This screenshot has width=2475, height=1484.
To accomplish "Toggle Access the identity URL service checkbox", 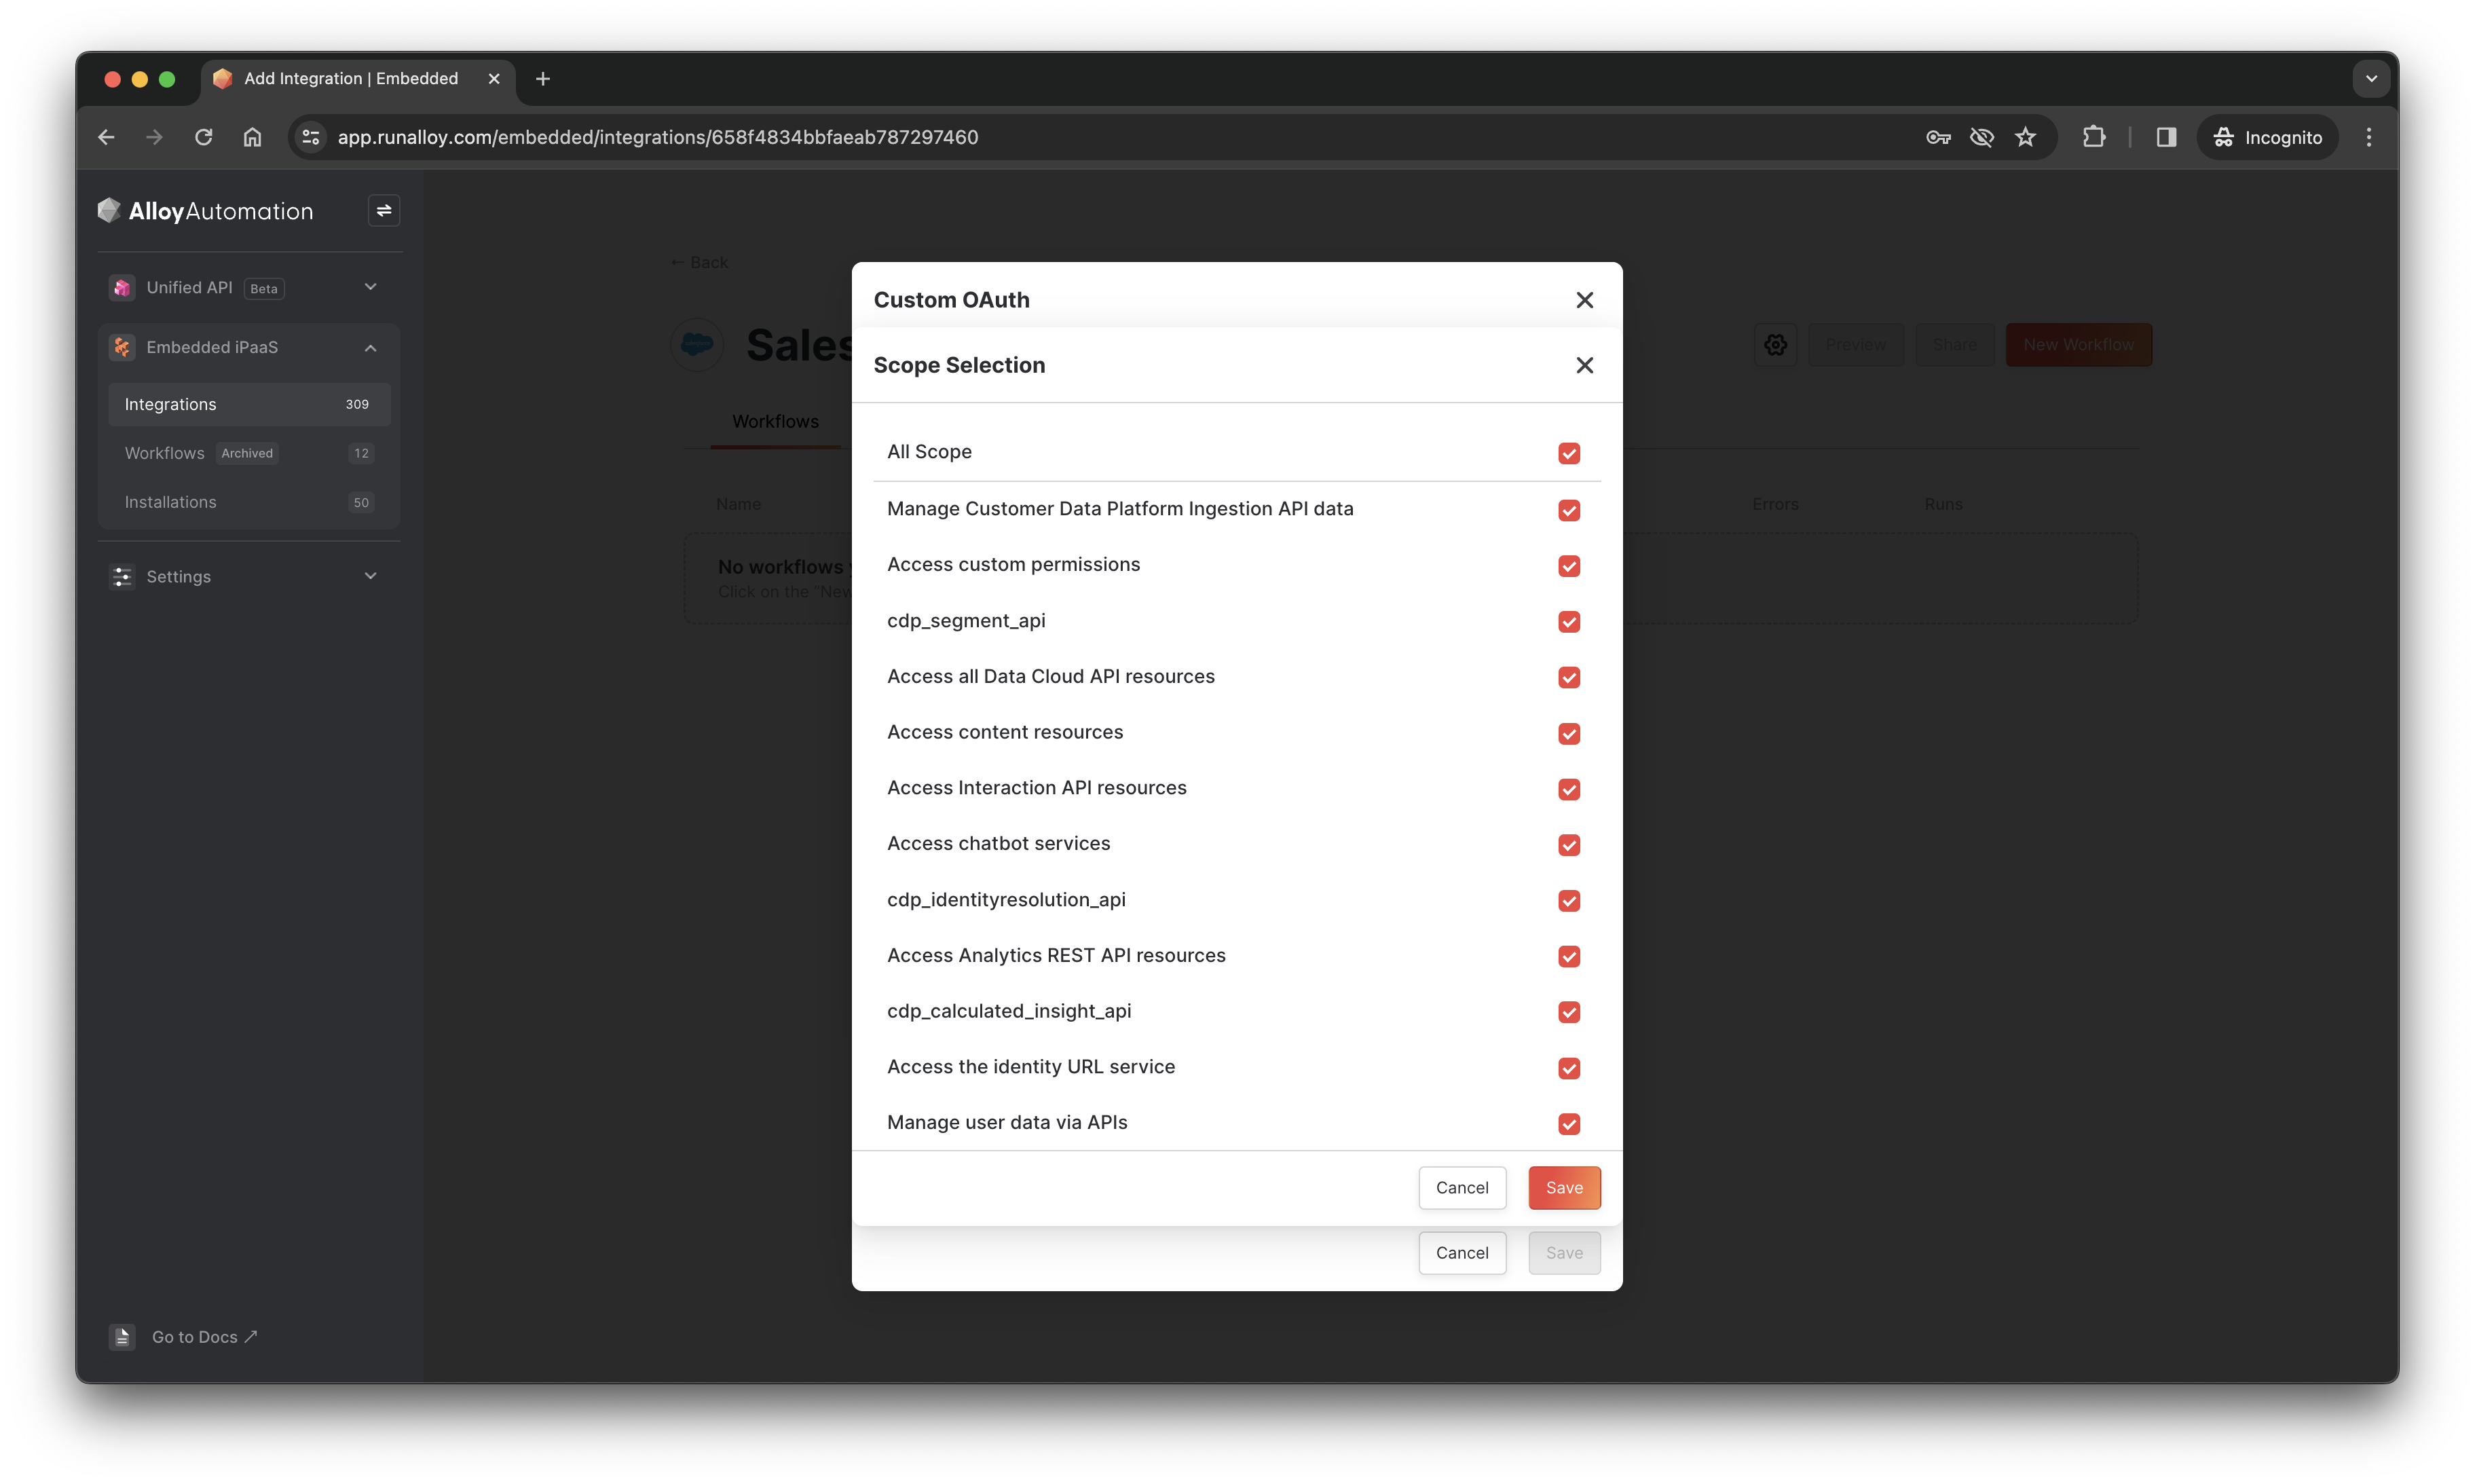I will (x=1569, y=1068).
